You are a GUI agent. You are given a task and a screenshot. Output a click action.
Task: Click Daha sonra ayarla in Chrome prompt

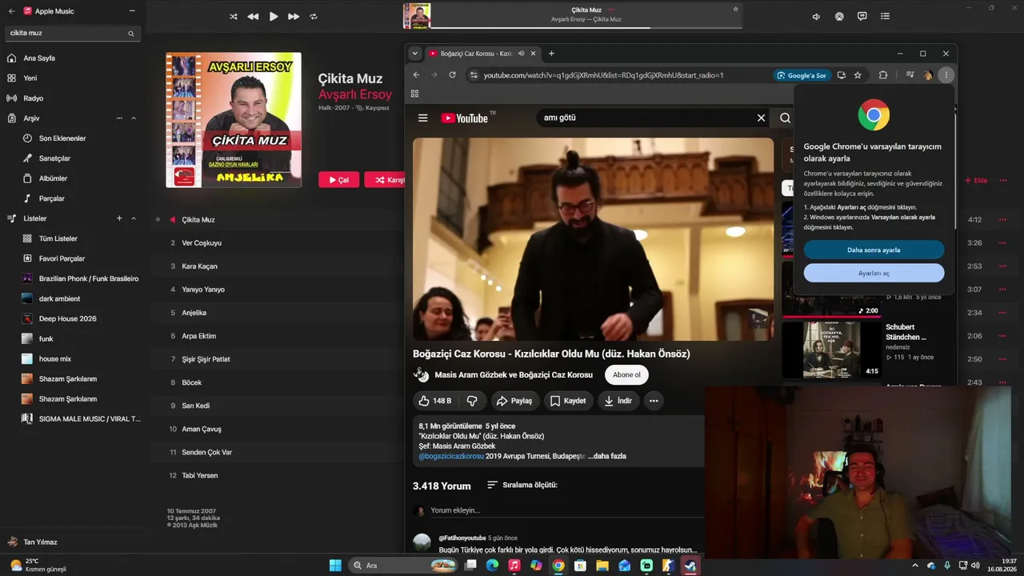874,250
